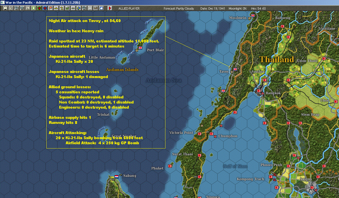Click the red play arrow button
This screenshot has height=198, width=339.
click(110, 8)
